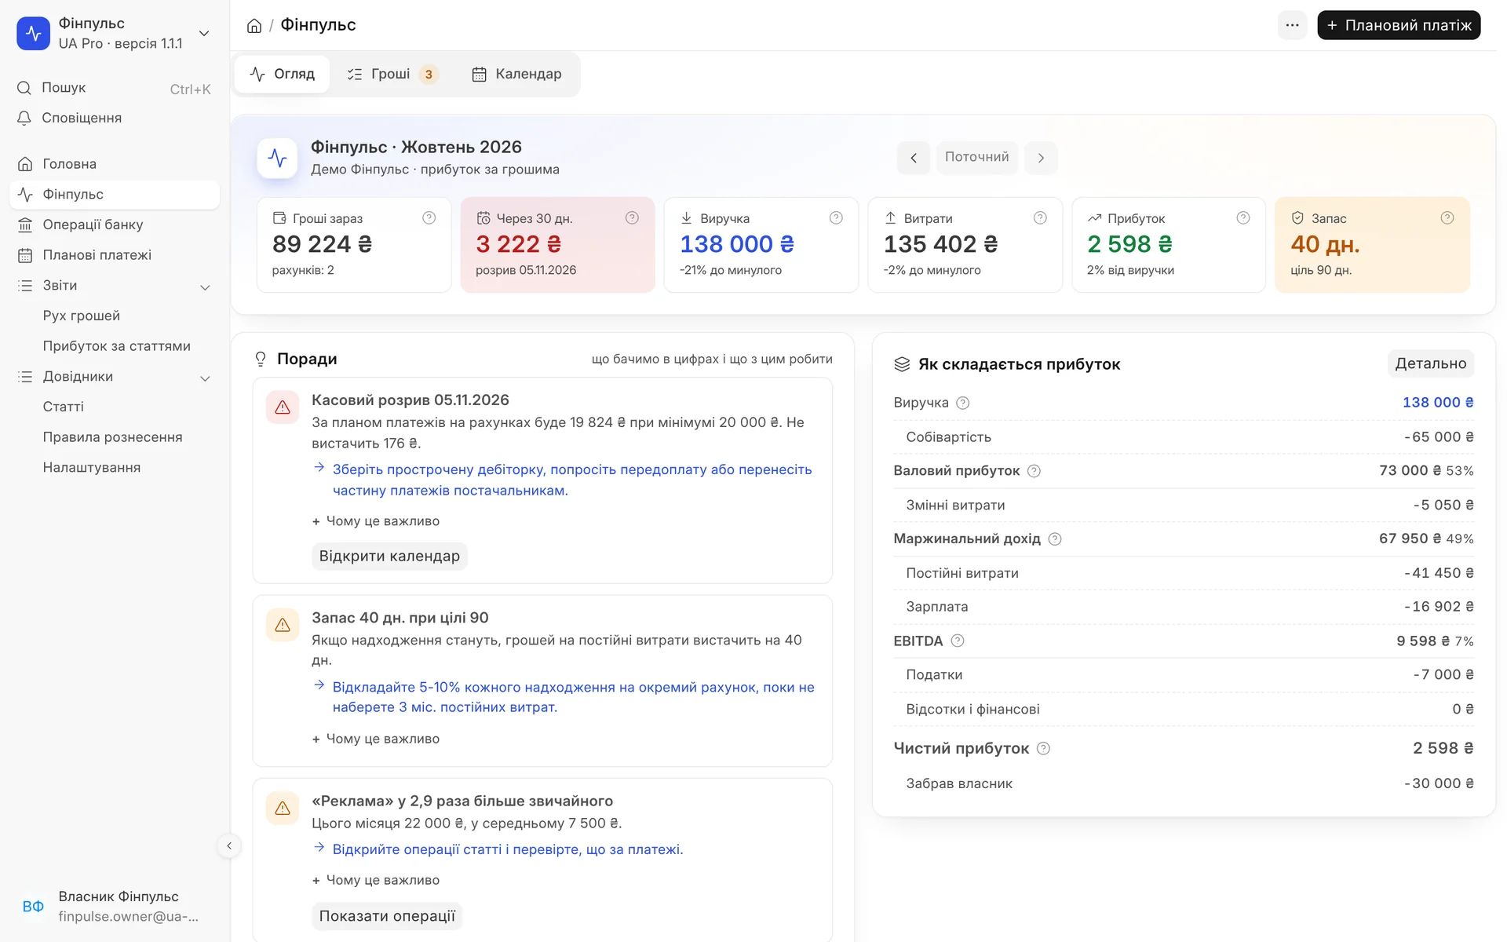Switch to the Гроші tab
This screenshot has width=1507, height=942.
(x=392, y=74)
